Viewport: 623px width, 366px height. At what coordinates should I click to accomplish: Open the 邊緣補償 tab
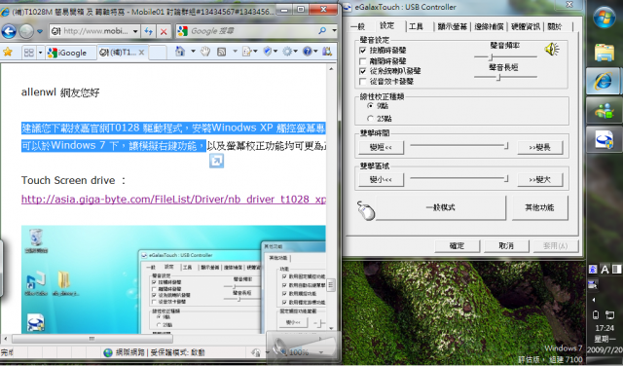pyautogui.click(x=489, y=26)
